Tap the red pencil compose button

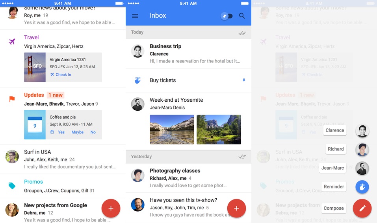(362, 208)
